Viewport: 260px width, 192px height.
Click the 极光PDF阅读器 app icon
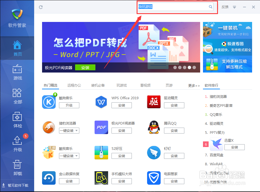pyautogui.click(x=101, y=127)
